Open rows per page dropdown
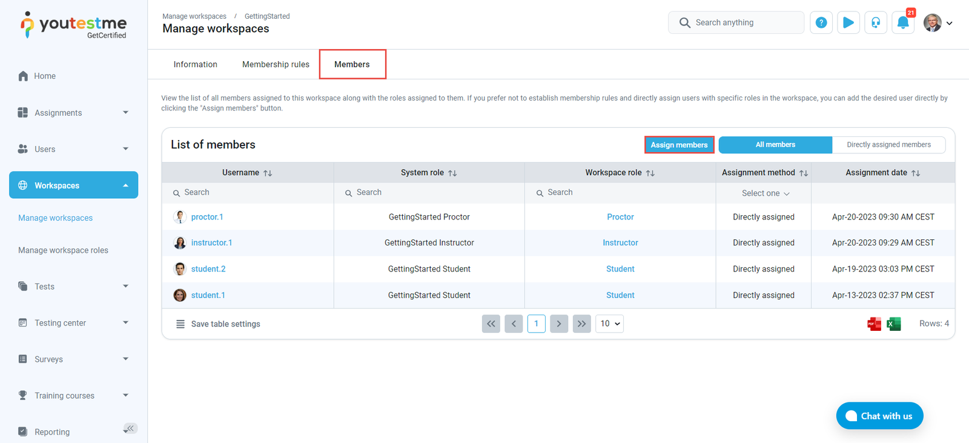Viewport: 969px width, 443px height. [609, 324]
